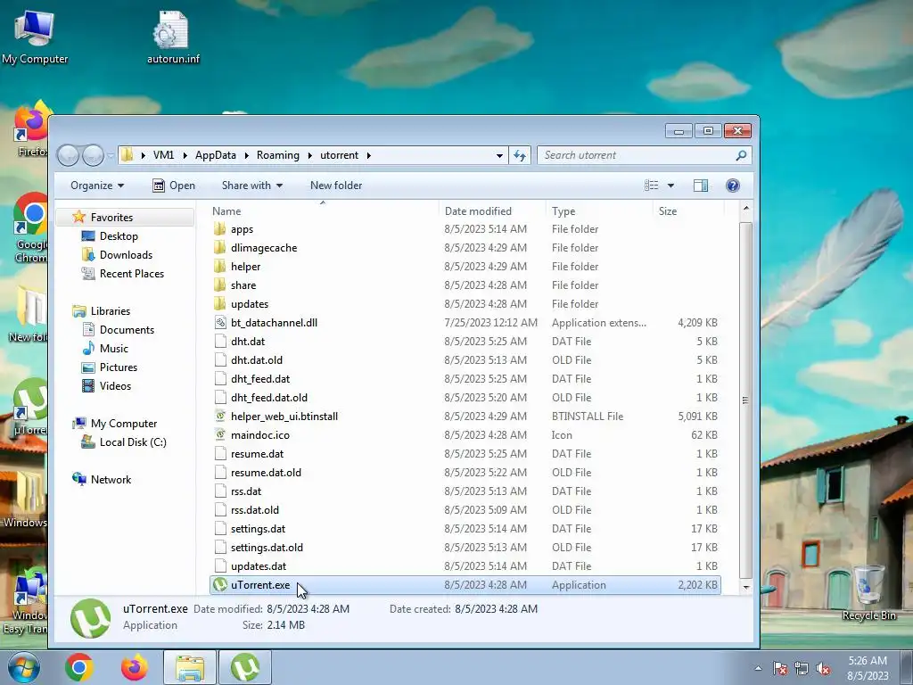Click the file list scroll-up arrow
913x685 pixels.
click(746, 208)
